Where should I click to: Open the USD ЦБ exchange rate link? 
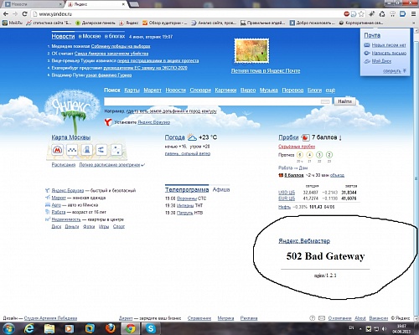[287, 193]
